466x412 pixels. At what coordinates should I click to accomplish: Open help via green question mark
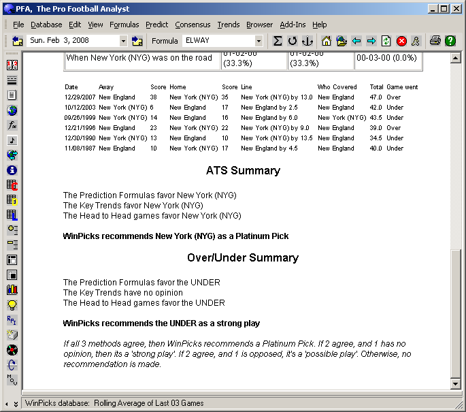click(x=450, y=41)
